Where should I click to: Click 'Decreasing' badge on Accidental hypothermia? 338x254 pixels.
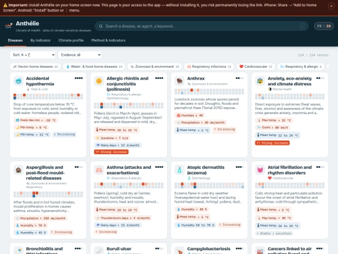pyautogui.click(x=64, y=134)
